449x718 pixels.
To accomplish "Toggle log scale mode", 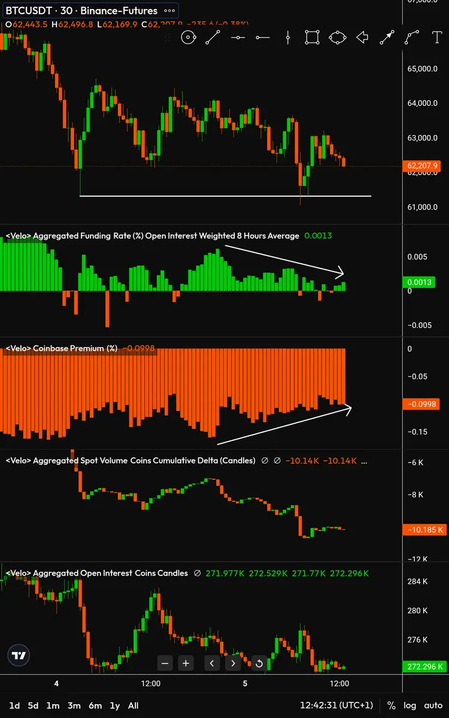I will pos(410,705).
